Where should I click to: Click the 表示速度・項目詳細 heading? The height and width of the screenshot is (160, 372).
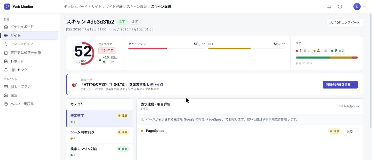coord(156,104)
